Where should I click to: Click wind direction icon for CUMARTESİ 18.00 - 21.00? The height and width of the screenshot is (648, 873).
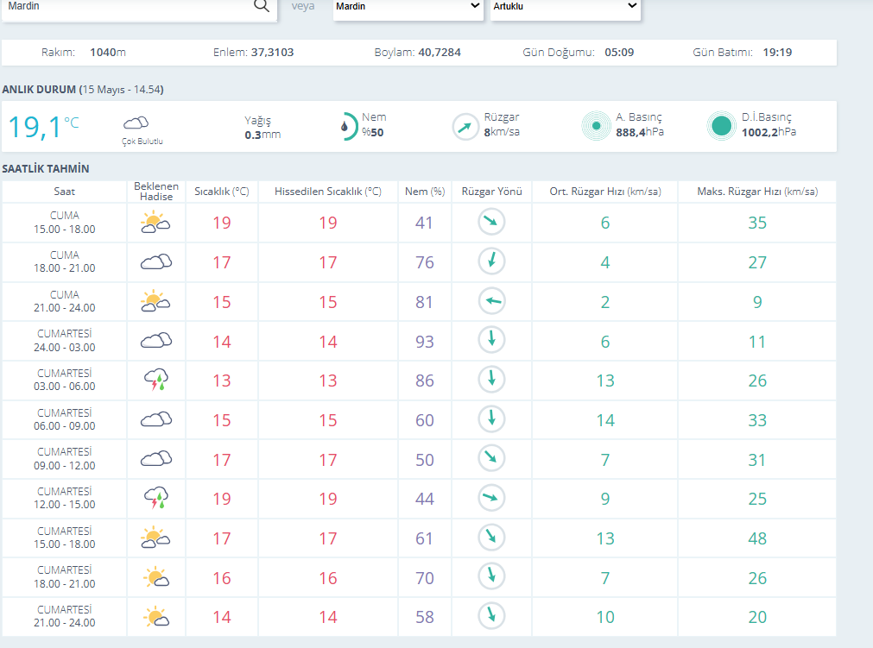pyautogui.click(x=491, y=576)
